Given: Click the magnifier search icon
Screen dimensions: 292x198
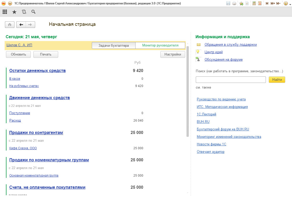Looking at the screenshot, I should (33, 12).
